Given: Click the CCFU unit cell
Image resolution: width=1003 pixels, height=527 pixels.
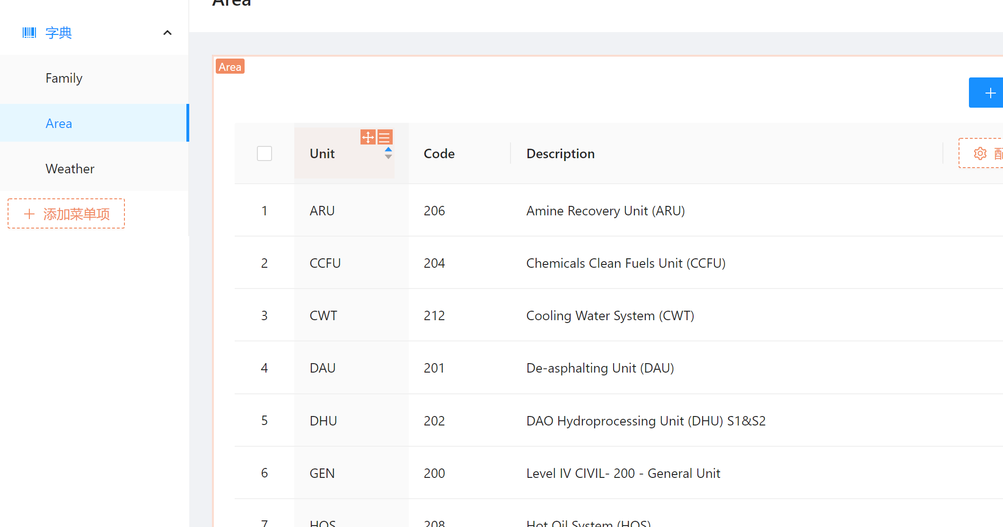Looking at the screenshot, I should tap(325, 263).
